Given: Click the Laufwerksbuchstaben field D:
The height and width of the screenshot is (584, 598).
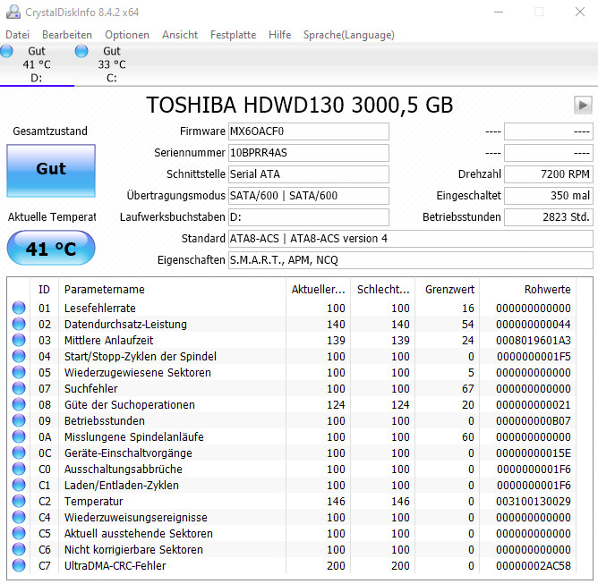Looking at the screenshot, I should coord(309,217).
